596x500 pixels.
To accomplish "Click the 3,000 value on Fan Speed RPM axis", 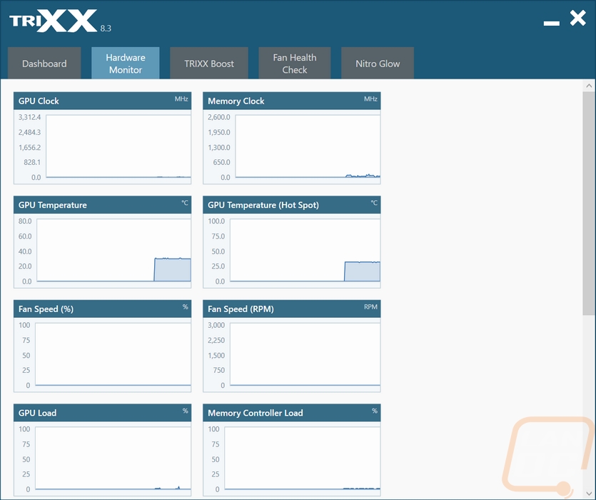I will [x=216, y=325].
